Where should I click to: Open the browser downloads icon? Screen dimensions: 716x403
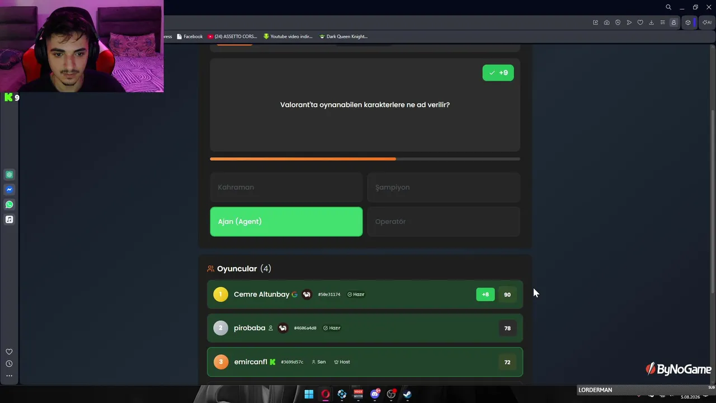[651, 22]
